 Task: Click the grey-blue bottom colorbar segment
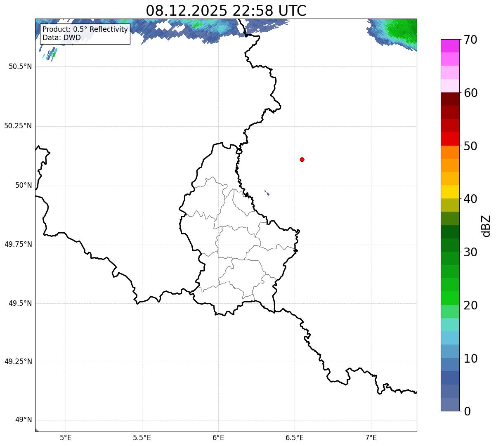[450, 404]
